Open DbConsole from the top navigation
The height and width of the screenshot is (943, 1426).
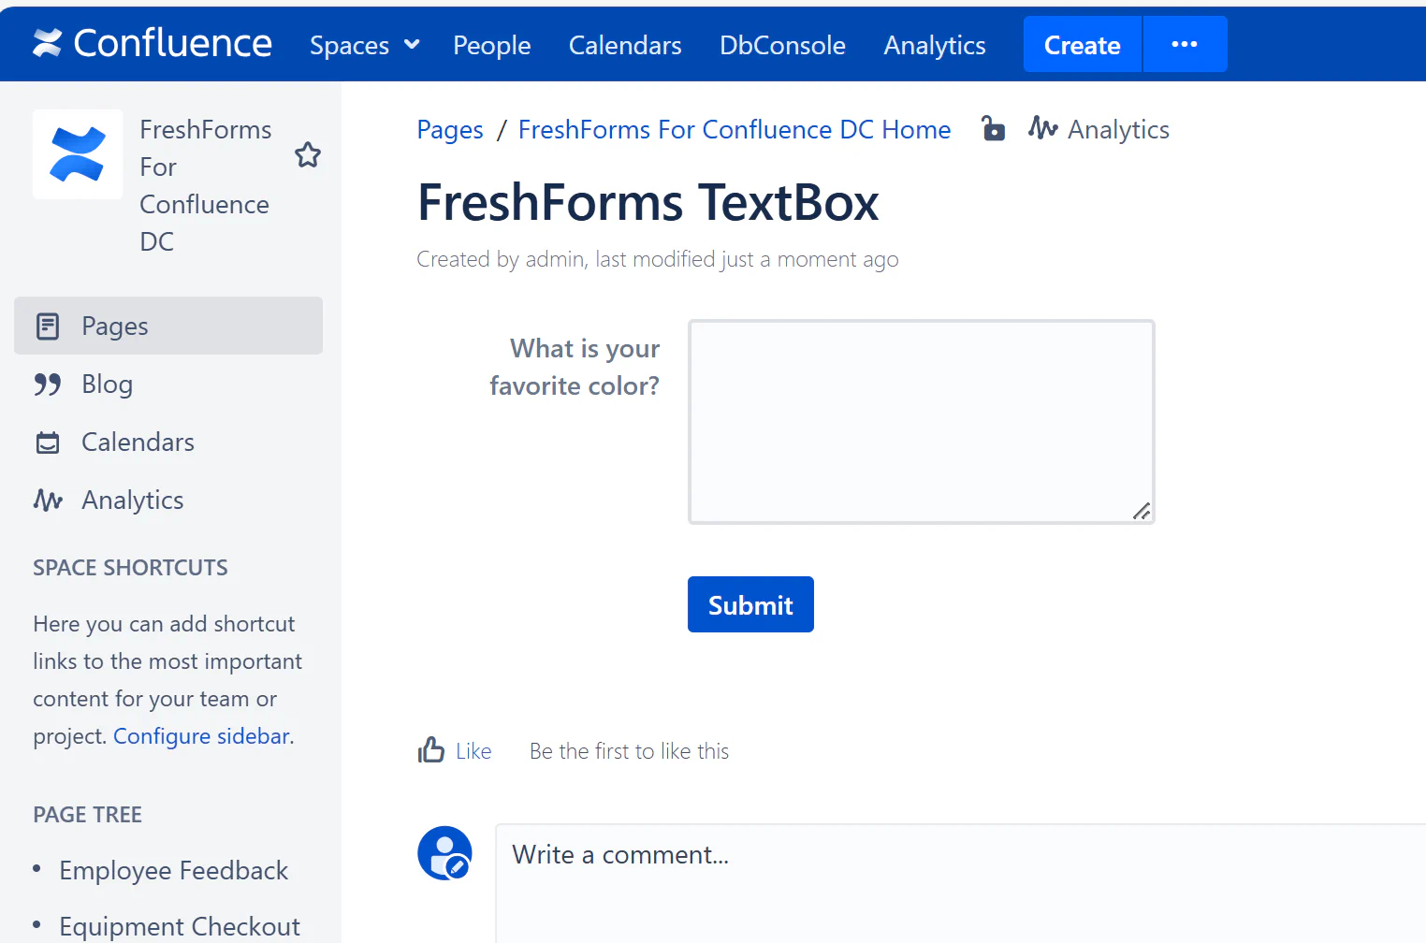782,44
